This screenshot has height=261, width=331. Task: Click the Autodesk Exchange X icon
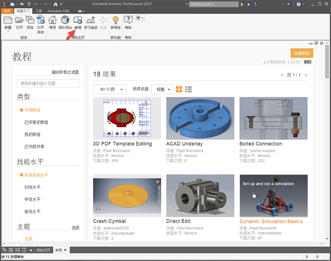pyautogui.click(x=289, y=4)
